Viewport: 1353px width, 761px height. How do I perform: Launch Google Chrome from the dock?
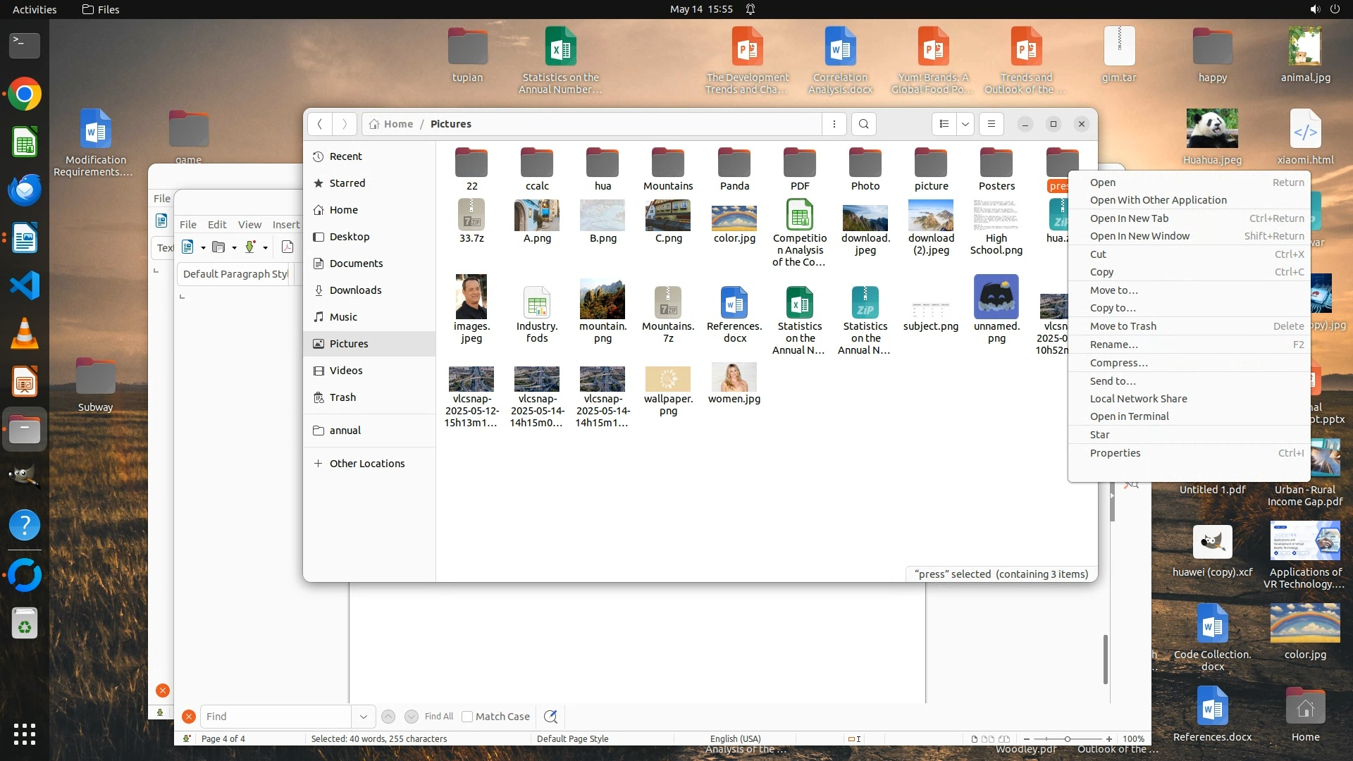coord(25,94)
